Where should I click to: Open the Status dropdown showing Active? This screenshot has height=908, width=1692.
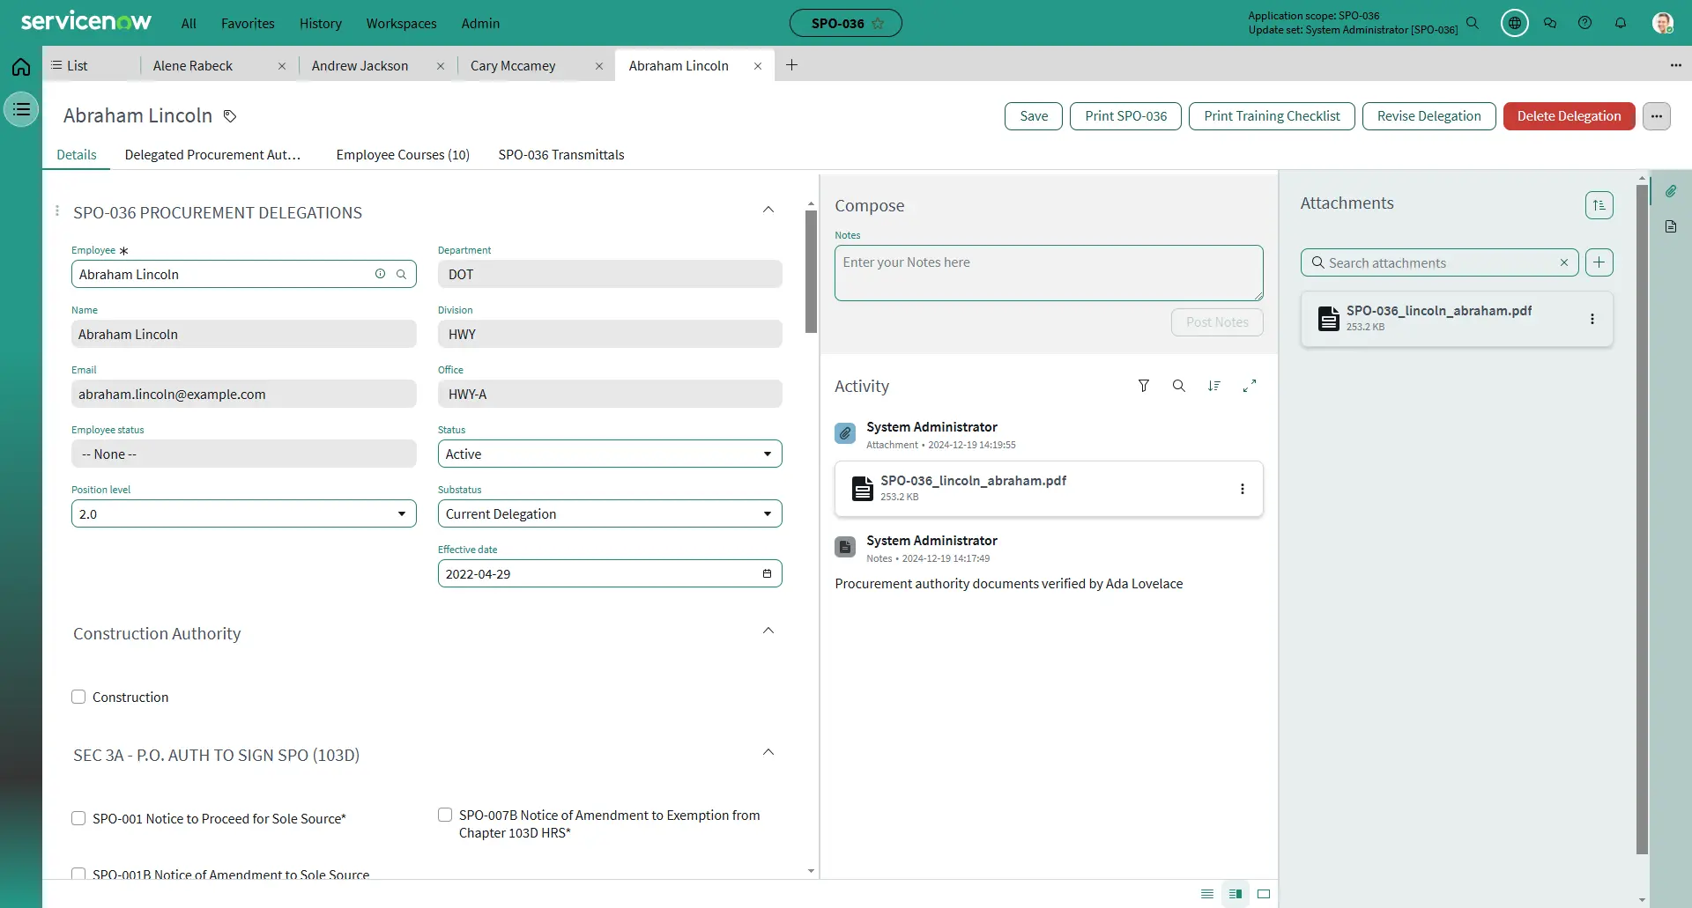610,454
